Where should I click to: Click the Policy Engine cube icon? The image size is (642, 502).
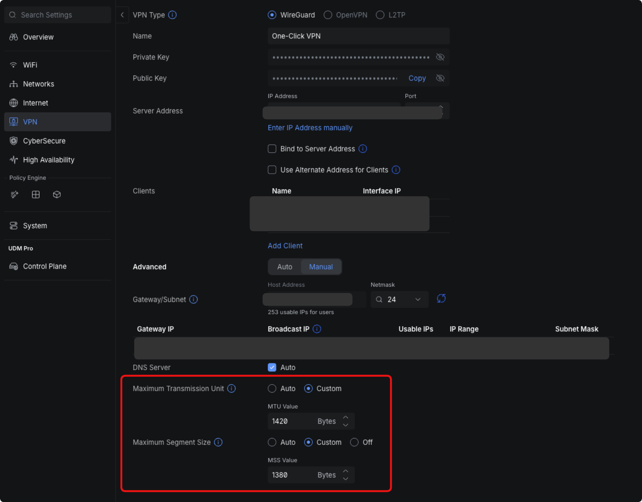[x=56, y=195]
